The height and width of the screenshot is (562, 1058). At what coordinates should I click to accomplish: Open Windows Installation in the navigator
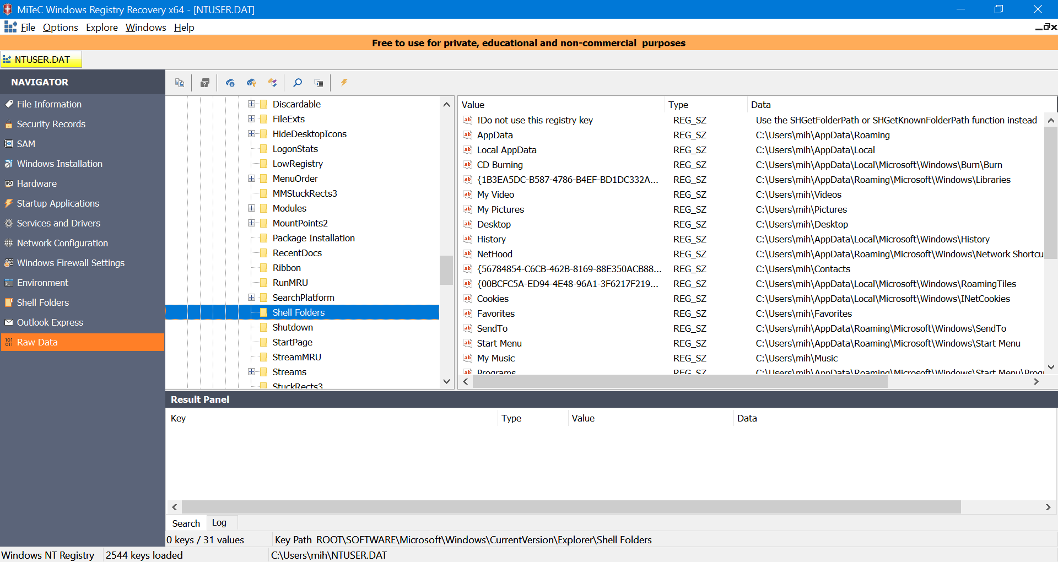(x=83, y=164)
